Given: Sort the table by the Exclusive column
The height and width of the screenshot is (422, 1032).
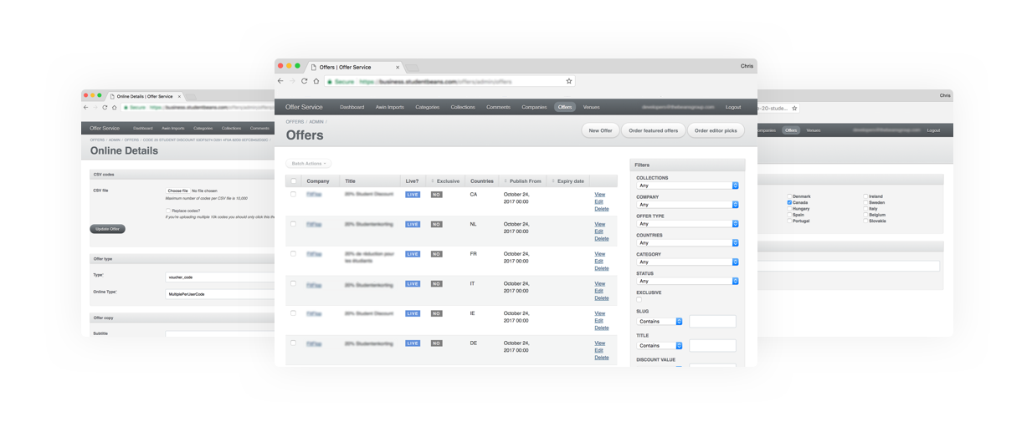Looking at the screenshot, I should (x=447, y=181).
